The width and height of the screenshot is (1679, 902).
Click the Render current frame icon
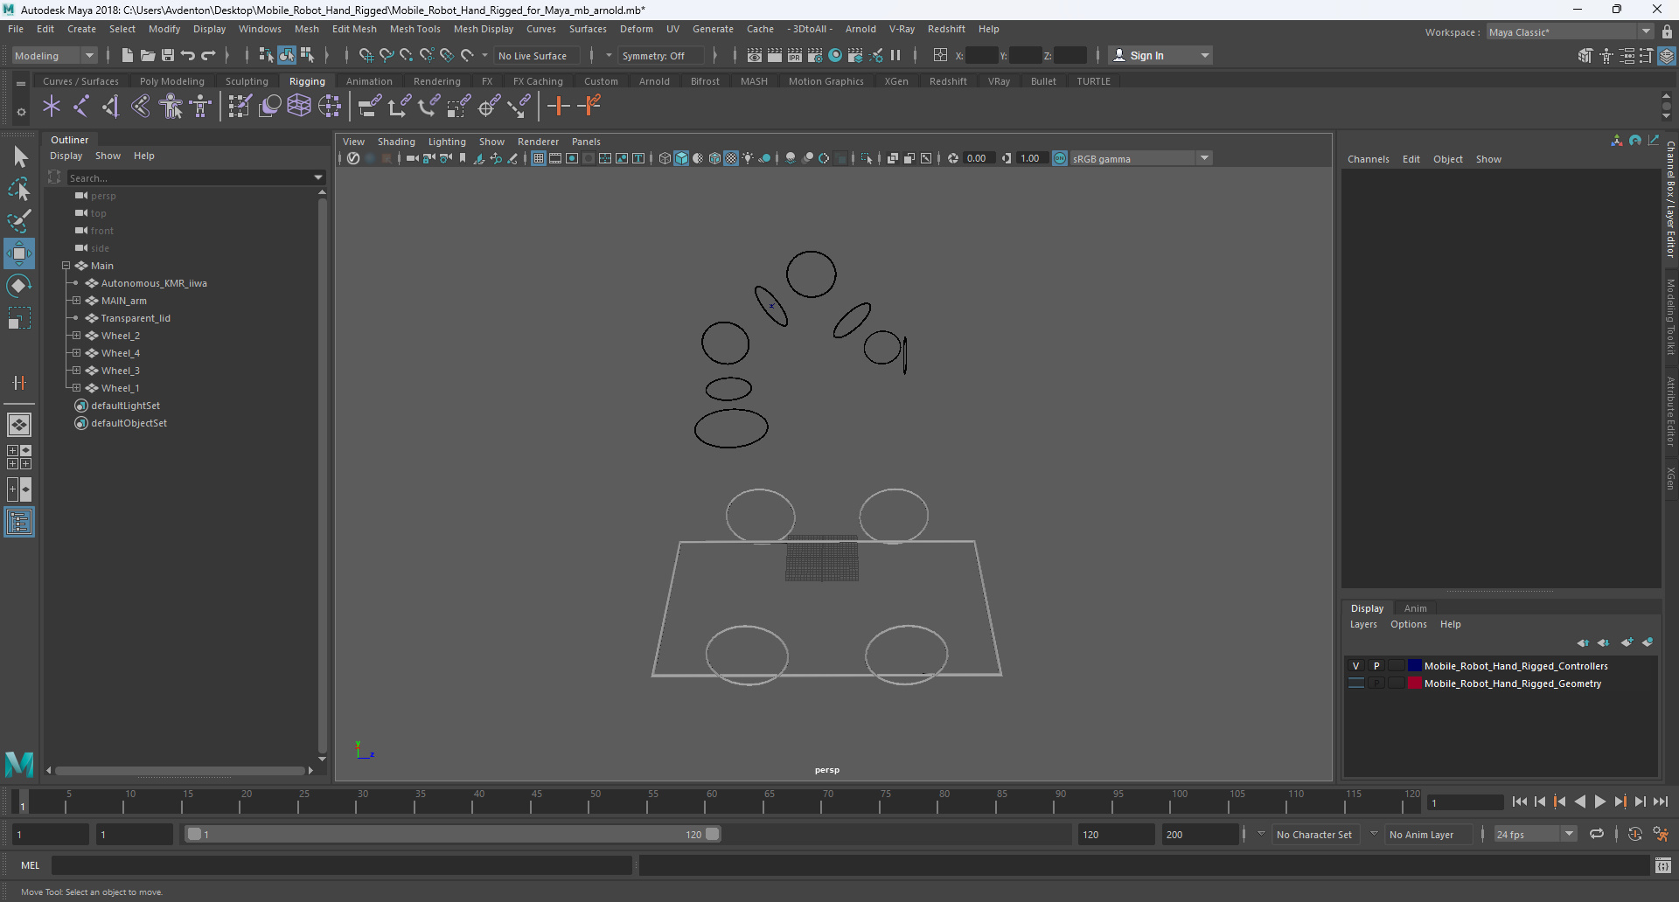[x=775, y=55]
